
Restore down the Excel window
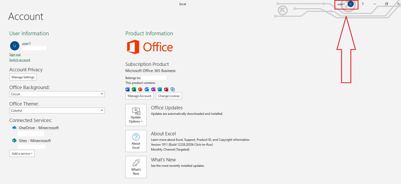tap(387, 4)
